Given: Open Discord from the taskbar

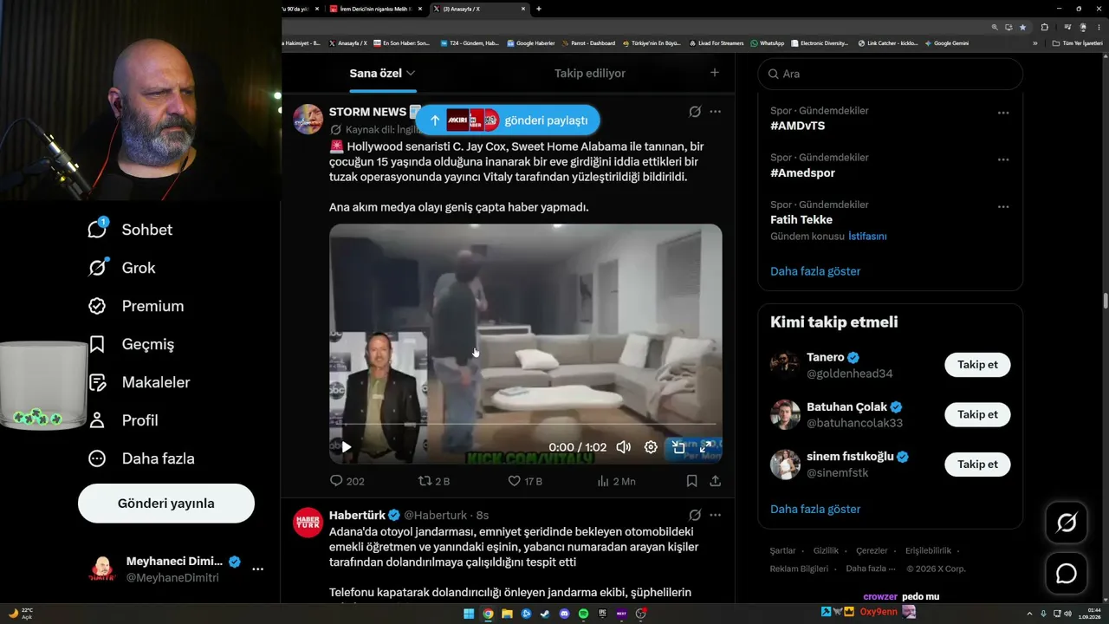Looking at the screenshot, I should coord(564,614).
